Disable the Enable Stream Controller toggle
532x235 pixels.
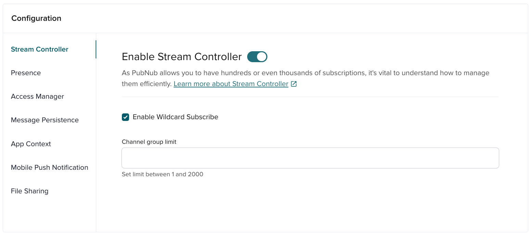point(257,56)
